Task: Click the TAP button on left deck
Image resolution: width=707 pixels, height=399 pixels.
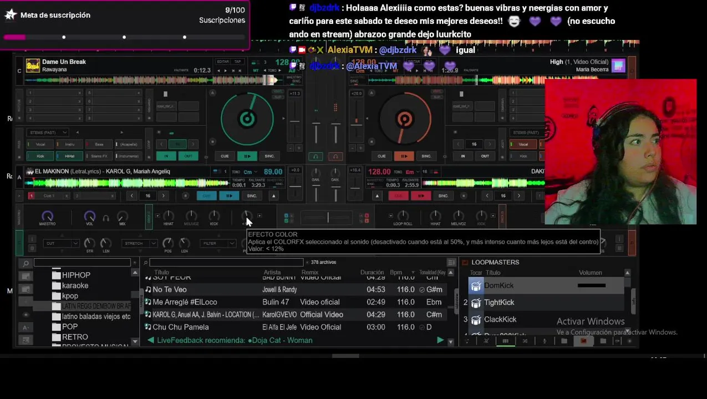Action: click(x=238, y=62)
